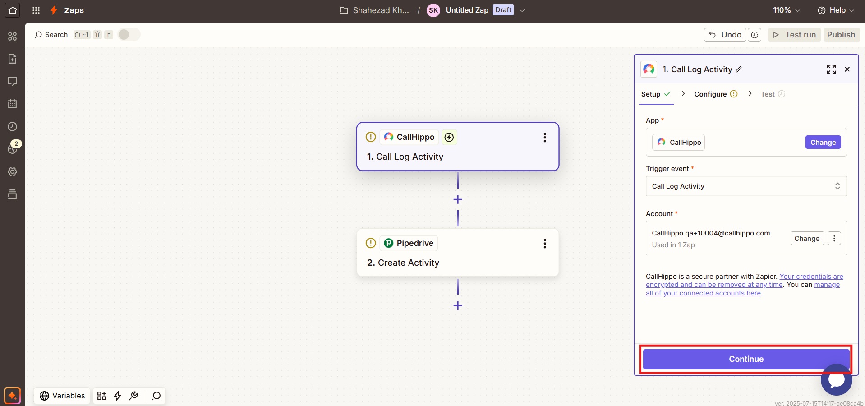Expand the panel to full screen
This screenshot has height=406, width=865.
831,69
